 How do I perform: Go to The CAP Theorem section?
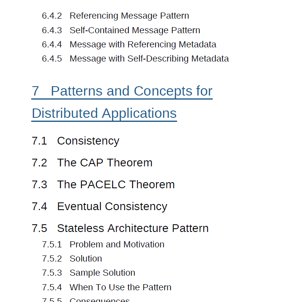pyautogui.click(x=105, y=163)
